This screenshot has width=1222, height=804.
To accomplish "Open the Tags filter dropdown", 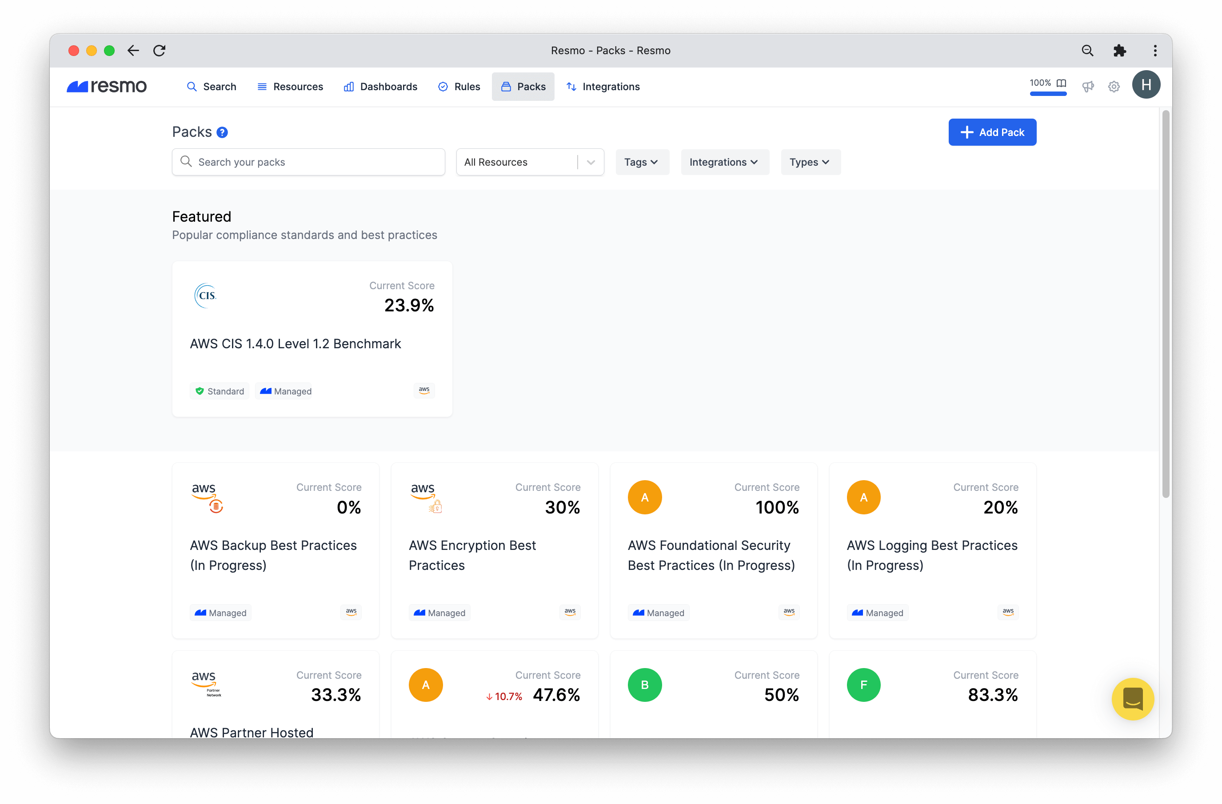I will pyautogui.click(x=642, y=162).
